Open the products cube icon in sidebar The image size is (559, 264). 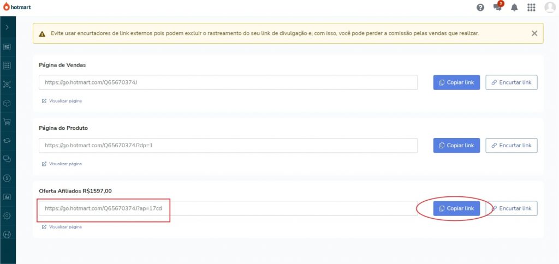pyautogui.click(x=7, y=103)
